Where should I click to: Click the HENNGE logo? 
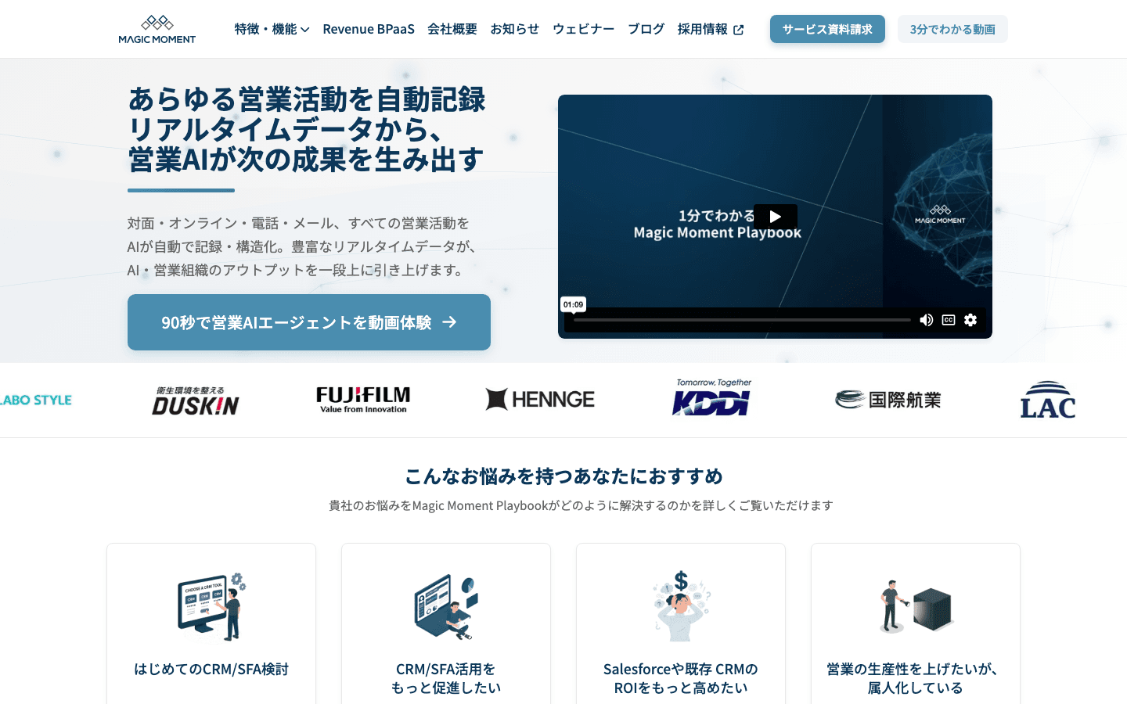pyautogui.click(x=540, y=399)
